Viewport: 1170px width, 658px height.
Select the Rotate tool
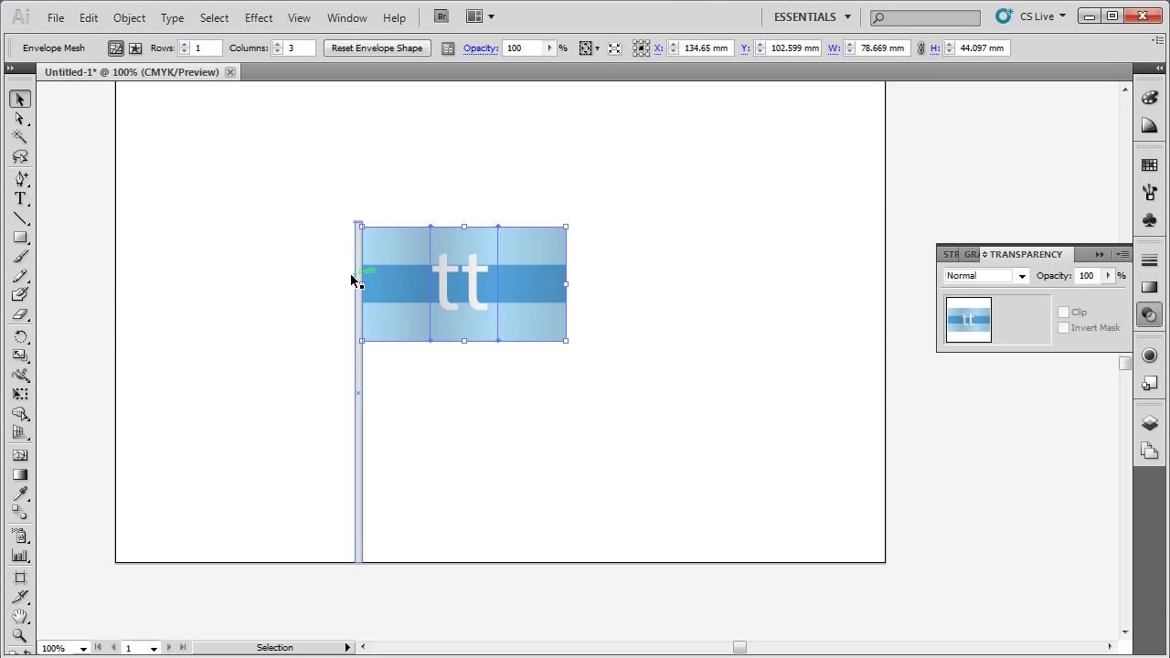click(20, 336)
